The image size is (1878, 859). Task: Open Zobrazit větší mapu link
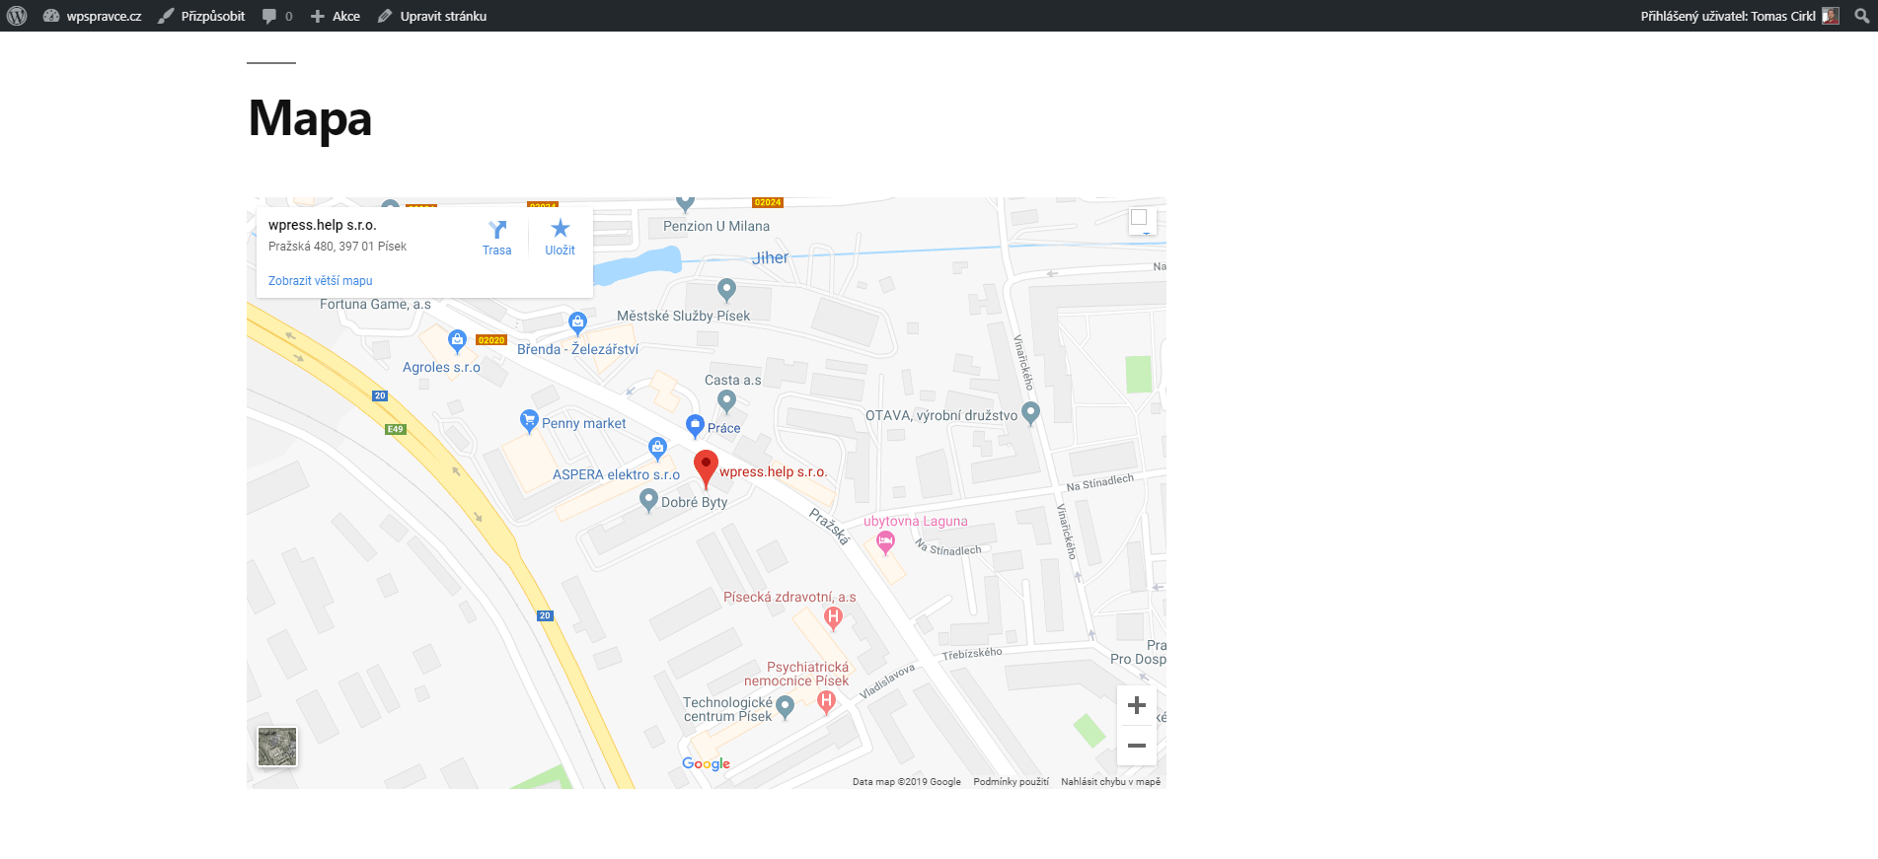(320, 281)
